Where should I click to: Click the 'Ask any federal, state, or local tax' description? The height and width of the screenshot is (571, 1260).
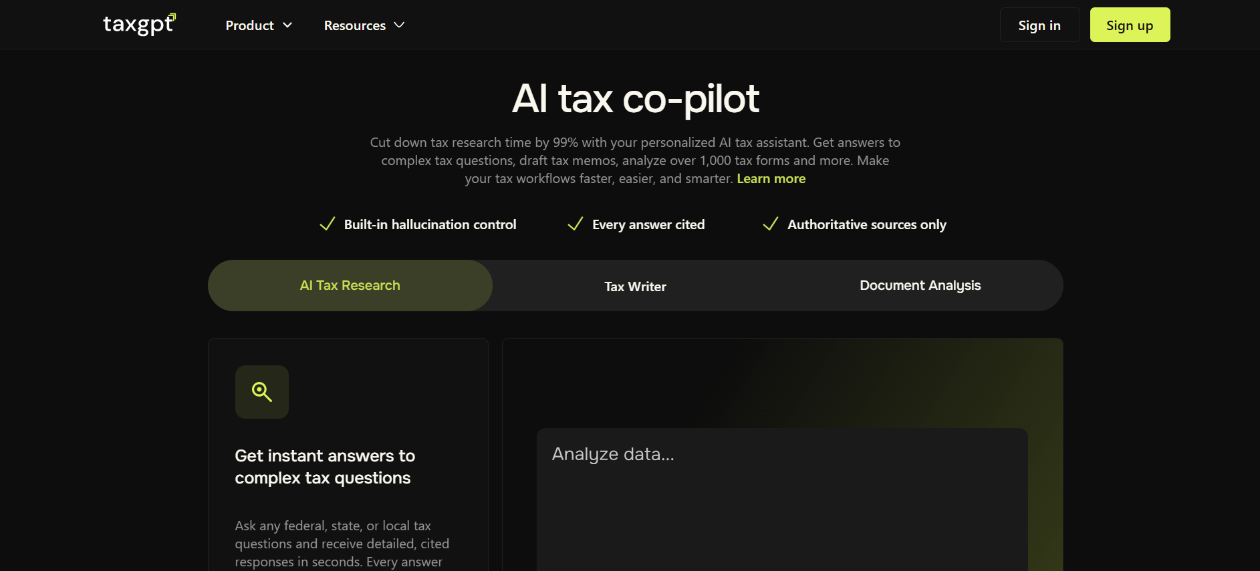click(x=342, y=544)
